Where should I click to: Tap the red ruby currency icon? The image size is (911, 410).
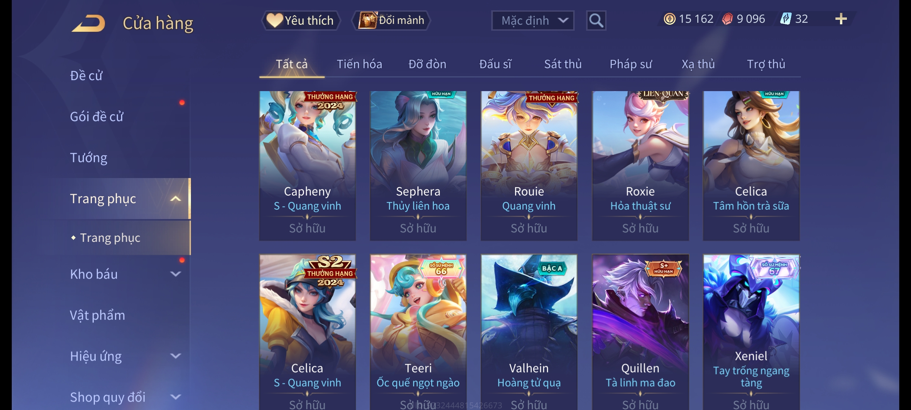click(727, 19)
